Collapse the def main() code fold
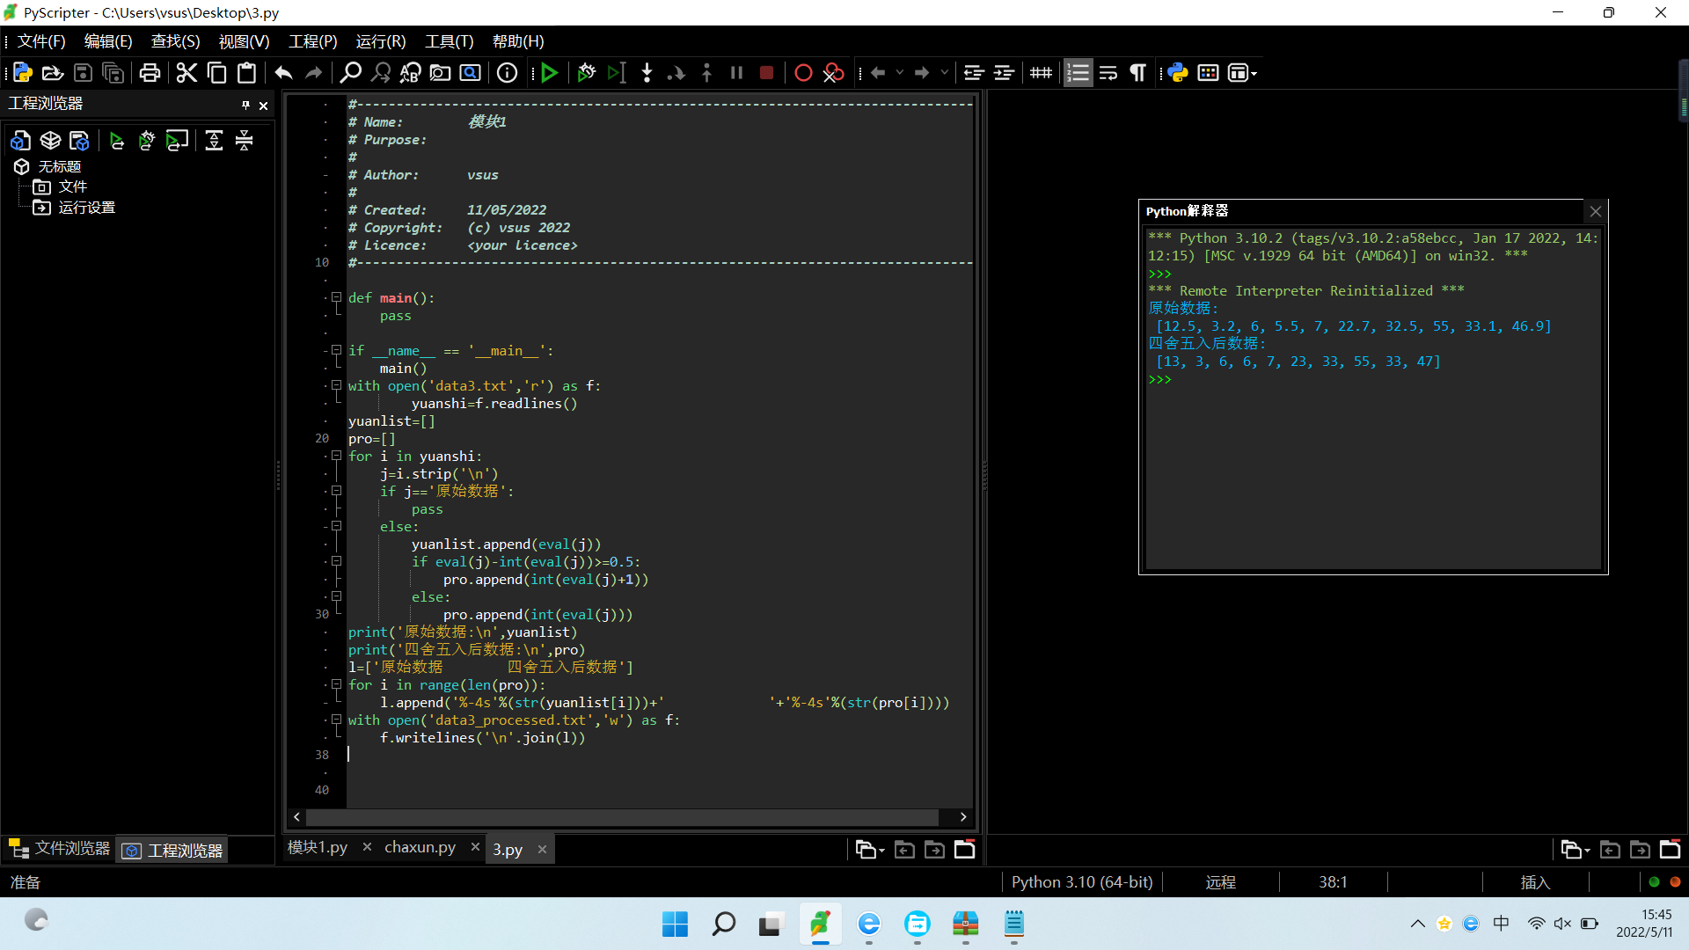 pyautogui.click(x=336, y=297)
